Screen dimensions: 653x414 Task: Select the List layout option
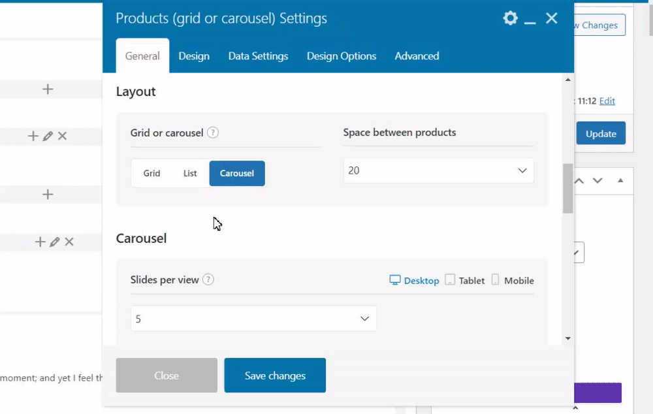tap(190, 174)
